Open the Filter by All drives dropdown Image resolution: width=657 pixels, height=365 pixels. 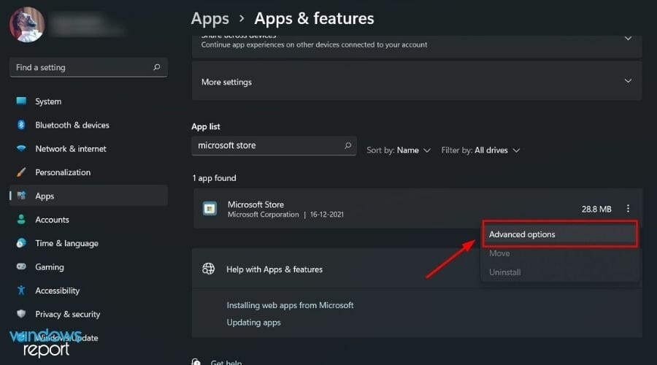[x=480, y=150]
